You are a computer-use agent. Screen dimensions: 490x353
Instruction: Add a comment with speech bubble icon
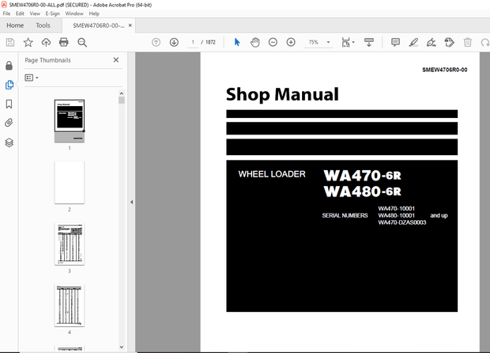click(x=395, y=42)
